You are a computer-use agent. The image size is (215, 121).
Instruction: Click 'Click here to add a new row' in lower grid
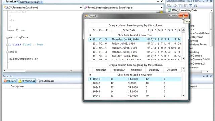tap(134, 75)
